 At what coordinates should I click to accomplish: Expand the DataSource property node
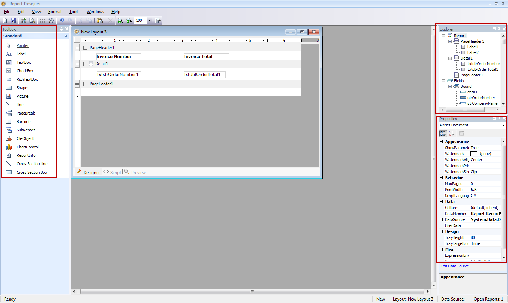(x=441, y=219)
